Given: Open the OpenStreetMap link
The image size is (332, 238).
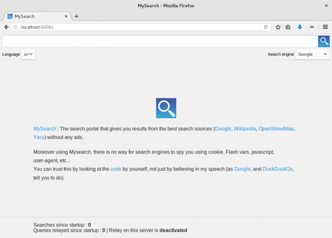Looking at the screenshot, I should (276, 128).
